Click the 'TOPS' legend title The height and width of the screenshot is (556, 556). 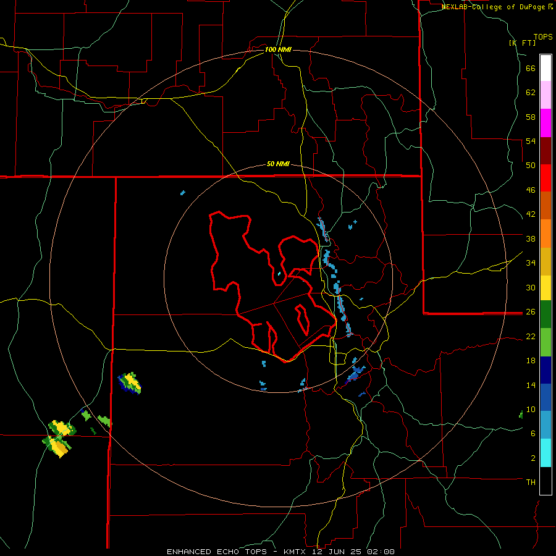click(x=543, y=36)
